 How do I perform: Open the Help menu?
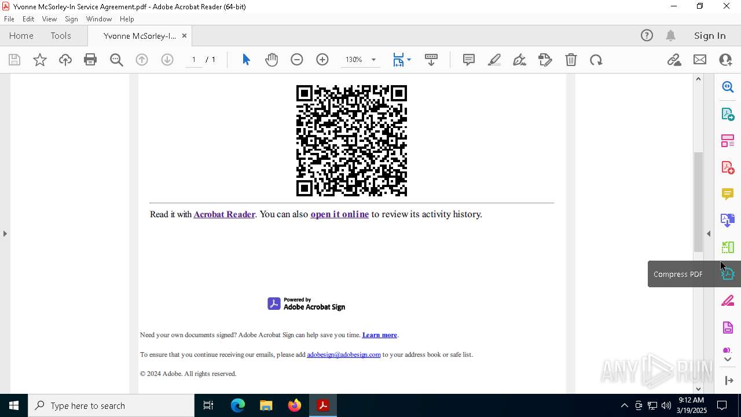[127, 19]
